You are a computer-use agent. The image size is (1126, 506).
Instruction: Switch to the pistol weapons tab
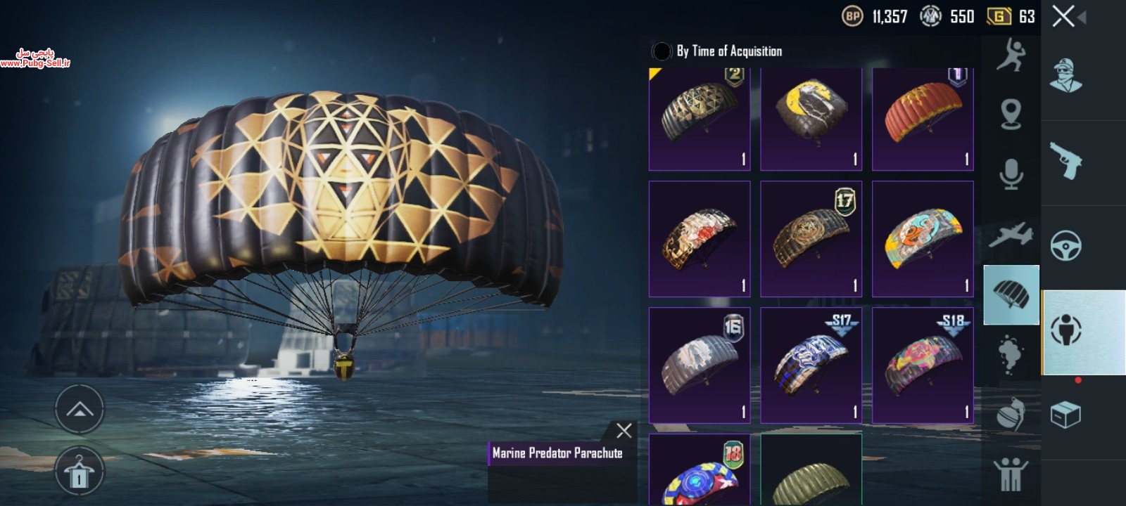1065,161
